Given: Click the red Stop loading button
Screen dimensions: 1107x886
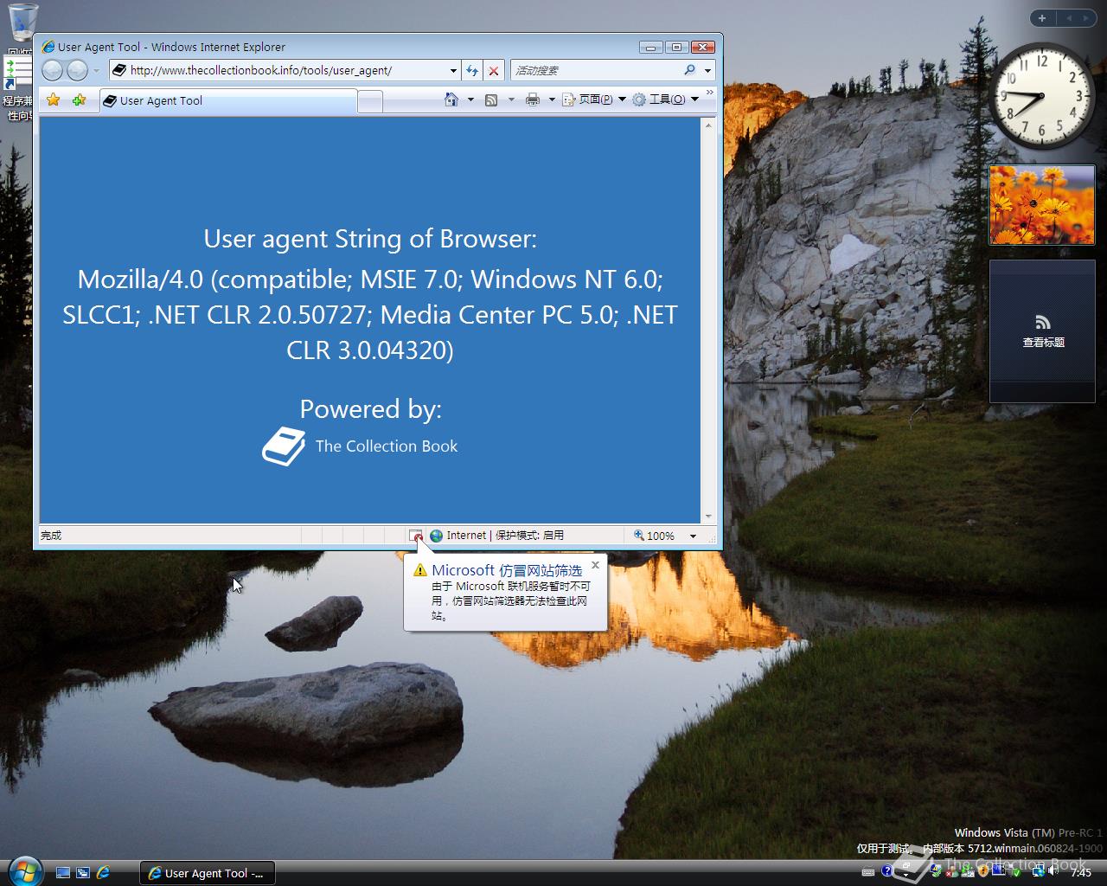Looking at the screenshot, I should point(493,70).
